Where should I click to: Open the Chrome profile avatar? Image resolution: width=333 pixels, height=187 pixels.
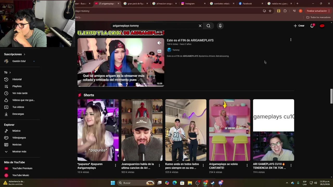tap(300, 11)
